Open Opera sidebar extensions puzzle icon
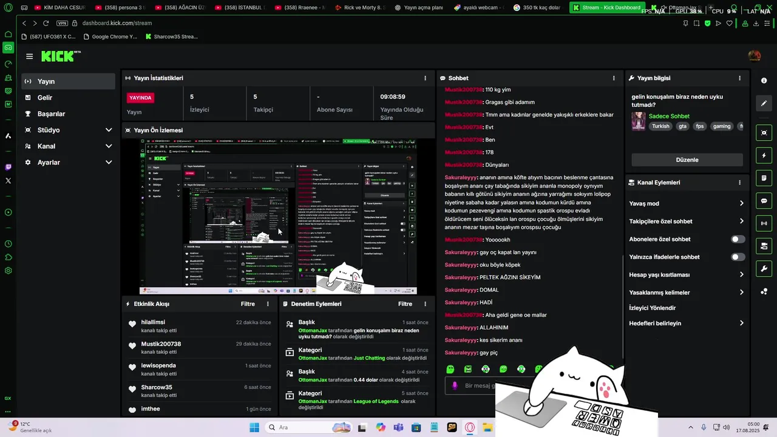Screen dimensions: 777x437 click(8, 257)
